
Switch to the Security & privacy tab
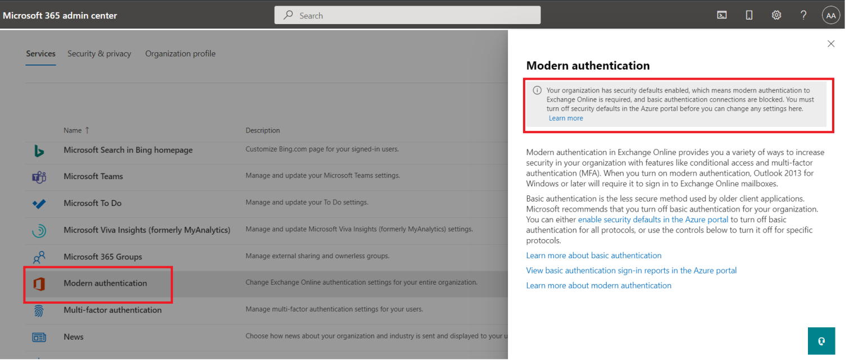[x=99, y=53]
